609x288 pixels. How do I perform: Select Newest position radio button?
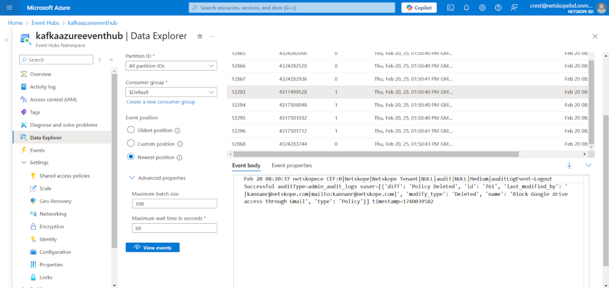coord(131,157)
